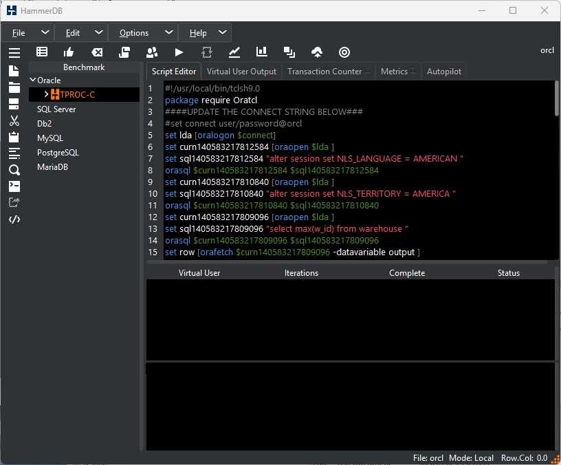Select MariaDB in benchmark tree
Screen dimensions: 561x465
[x=52, y=167]
